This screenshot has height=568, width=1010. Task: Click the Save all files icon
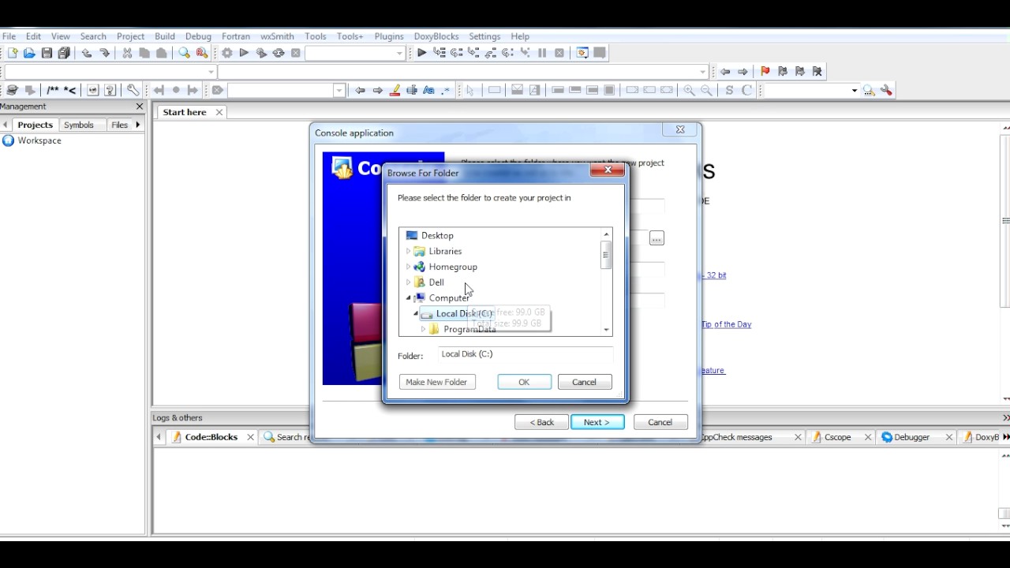[x=64, y=53]
